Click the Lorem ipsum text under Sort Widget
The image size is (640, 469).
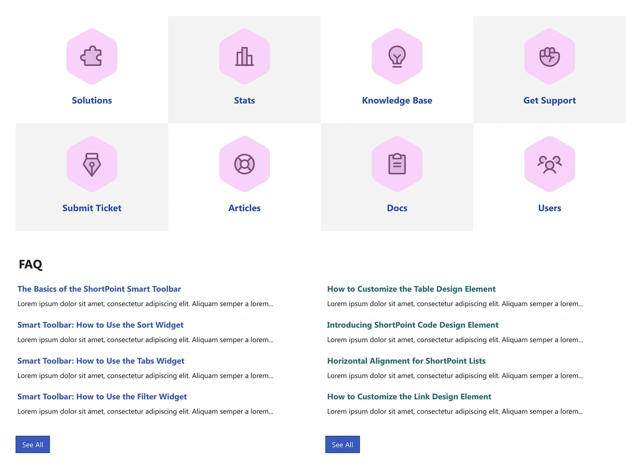[145, 340]
